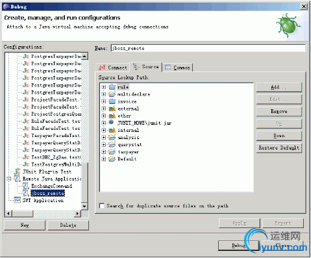Click the ExchangeCommand configuration icon
The image size is (311, 258).
click(x=26, y=186)
